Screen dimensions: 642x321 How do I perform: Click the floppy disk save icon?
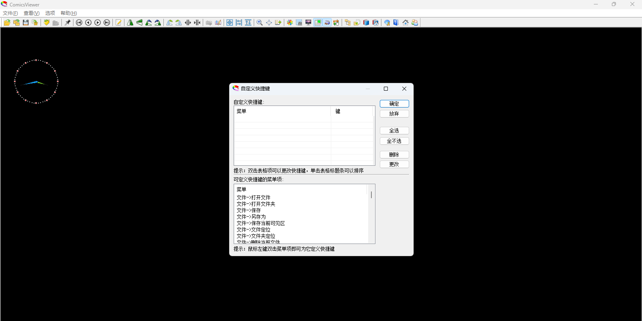click(x=26, y=22)
